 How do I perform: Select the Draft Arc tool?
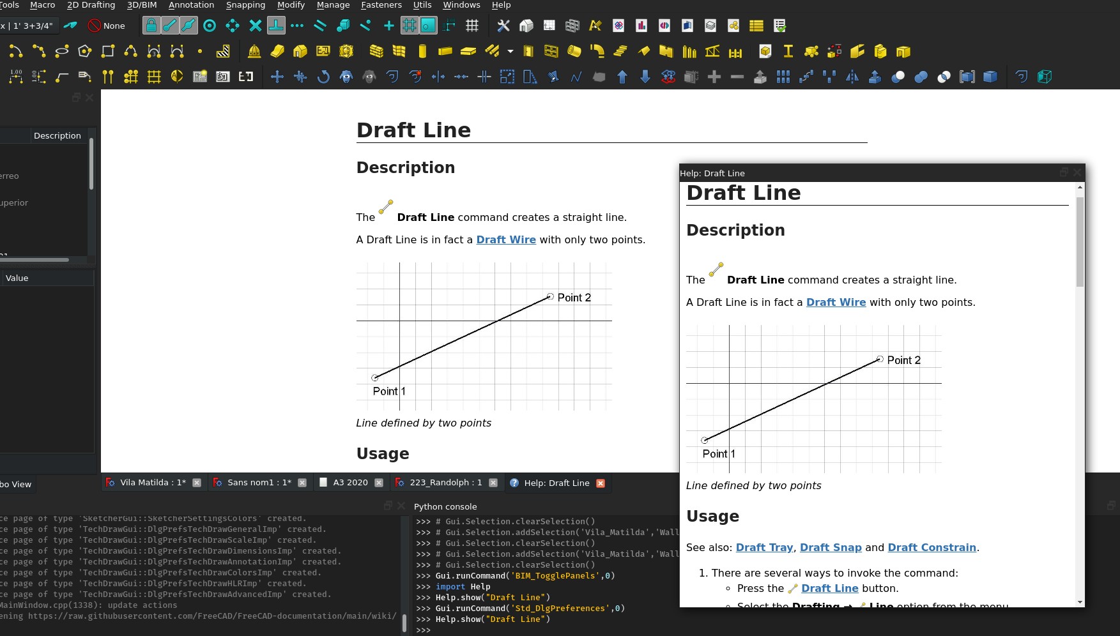[x=16, y=51]
